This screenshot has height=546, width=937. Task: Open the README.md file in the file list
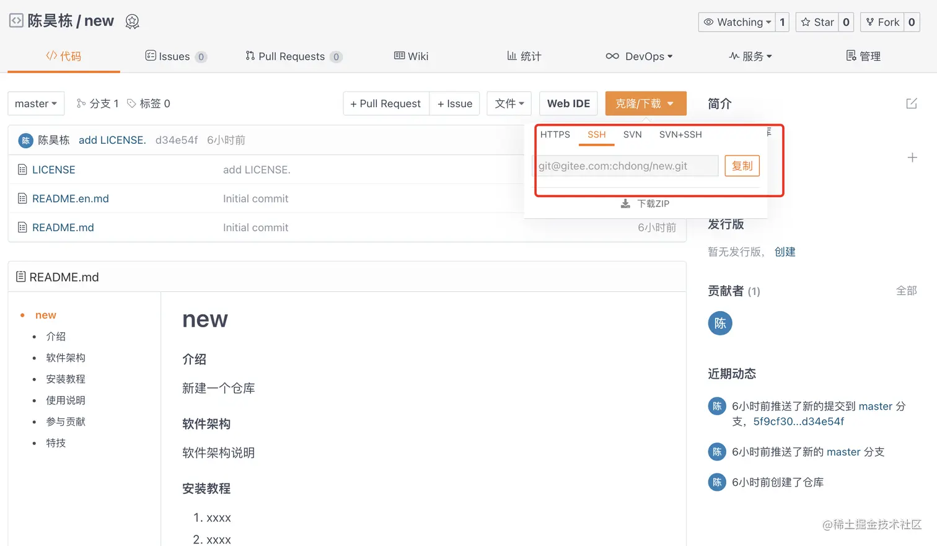click(x=63, y=227)
